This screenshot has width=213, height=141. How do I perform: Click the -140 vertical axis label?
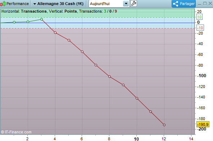pos(201,97)
